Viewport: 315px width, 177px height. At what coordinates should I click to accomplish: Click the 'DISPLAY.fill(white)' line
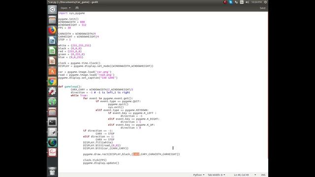click(98, 142)
